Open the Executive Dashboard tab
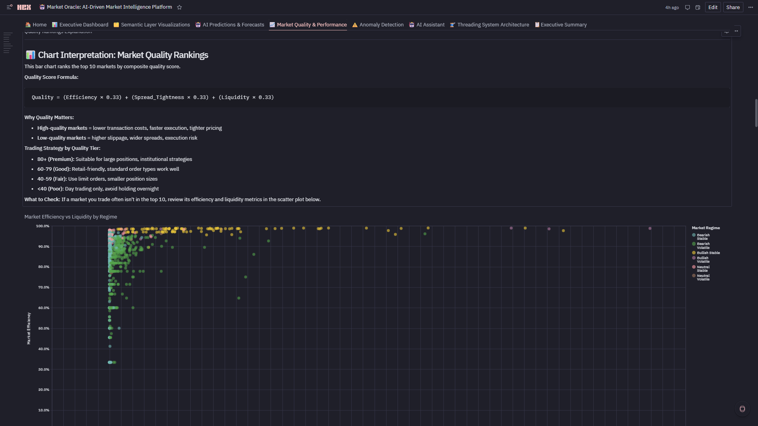Screen dimensions: 758x426 click(x=80, y=24)
